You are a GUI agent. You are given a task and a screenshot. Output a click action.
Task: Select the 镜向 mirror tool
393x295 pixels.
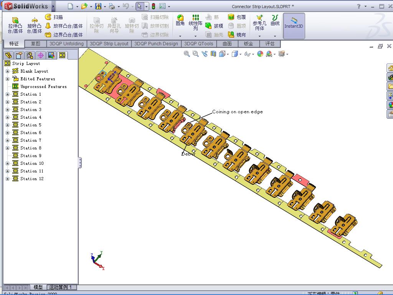(237, 35)
